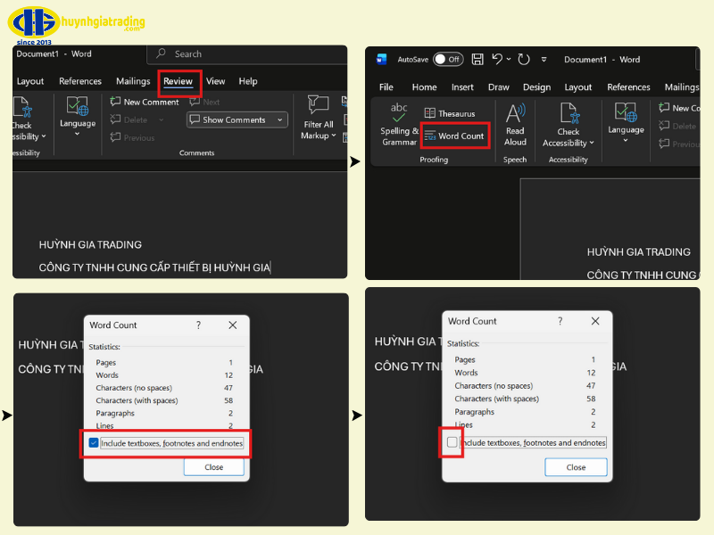Uncheck the ticked Include textboxes checkbox
The image size is (714, 535).
(x=94, y=443)
